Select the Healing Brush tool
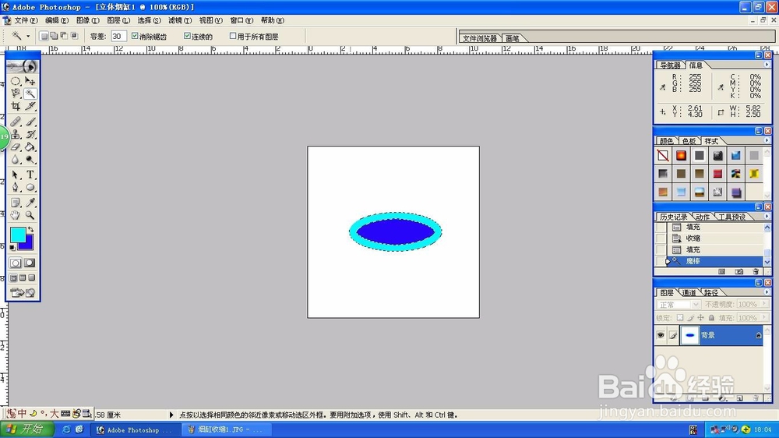The height and width of the screenshot is (438, 779). (16, 122)
